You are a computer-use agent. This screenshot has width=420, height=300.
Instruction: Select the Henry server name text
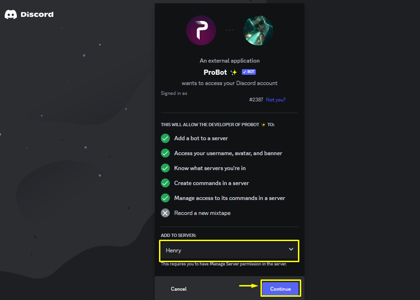(x=174, y=250)
